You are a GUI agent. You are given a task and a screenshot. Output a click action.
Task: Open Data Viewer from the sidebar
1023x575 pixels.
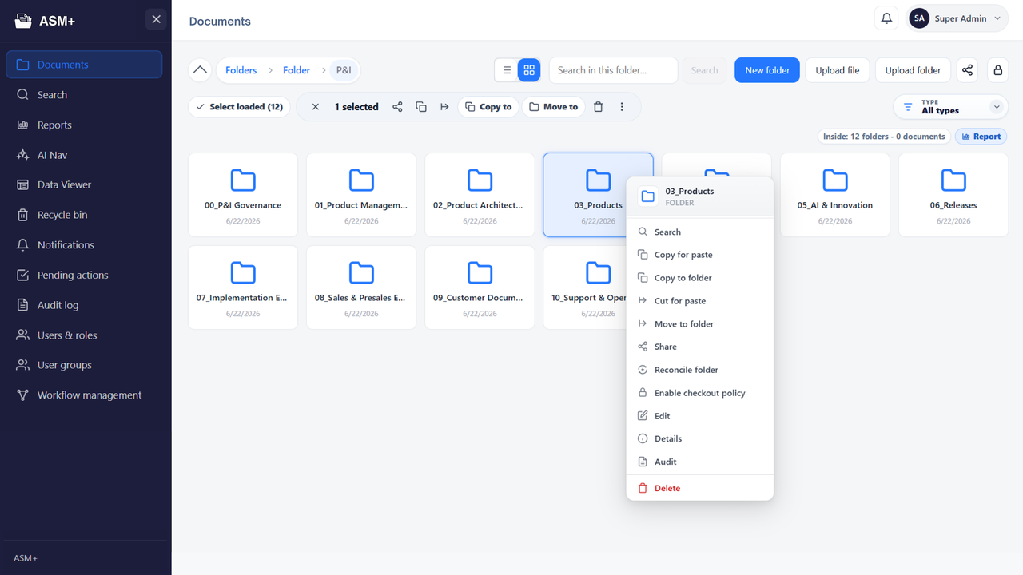pos(84,184)
